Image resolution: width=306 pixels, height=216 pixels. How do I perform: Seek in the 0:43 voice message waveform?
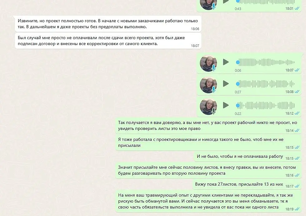tap(265, 2)
